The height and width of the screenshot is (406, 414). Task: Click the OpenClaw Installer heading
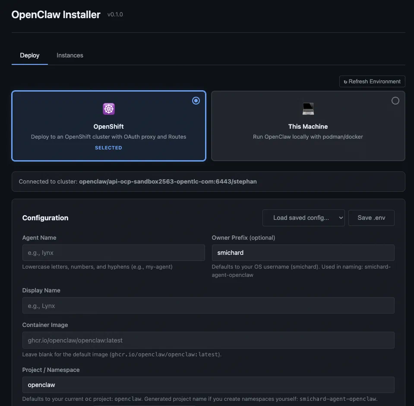(x=56, y=15)
